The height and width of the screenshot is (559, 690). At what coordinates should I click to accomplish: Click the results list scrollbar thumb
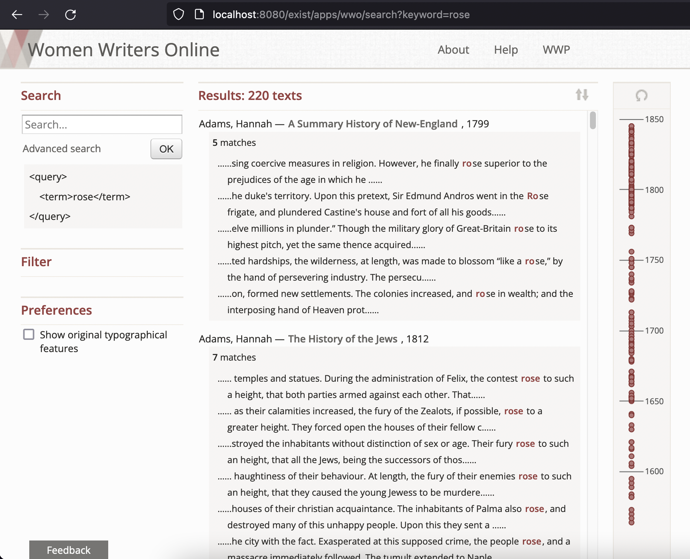[593, 120]
